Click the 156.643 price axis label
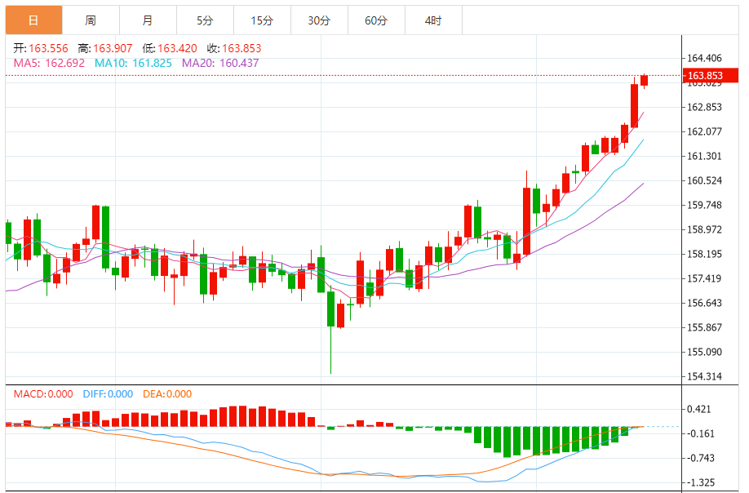 point(704,303)
